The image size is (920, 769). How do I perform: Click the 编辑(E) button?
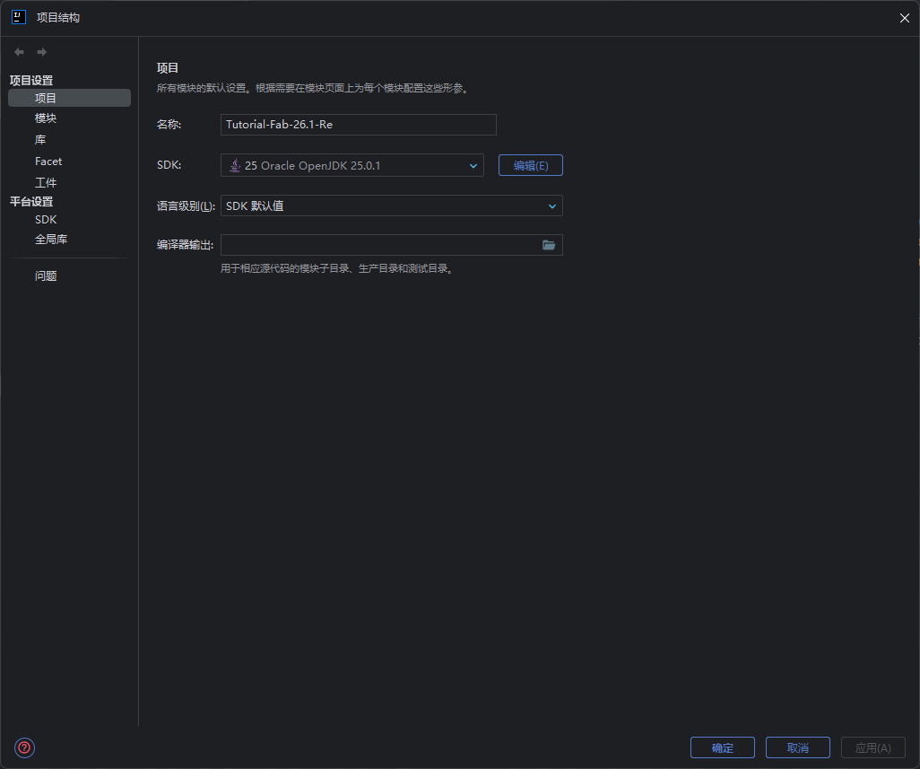coord(530,165)
